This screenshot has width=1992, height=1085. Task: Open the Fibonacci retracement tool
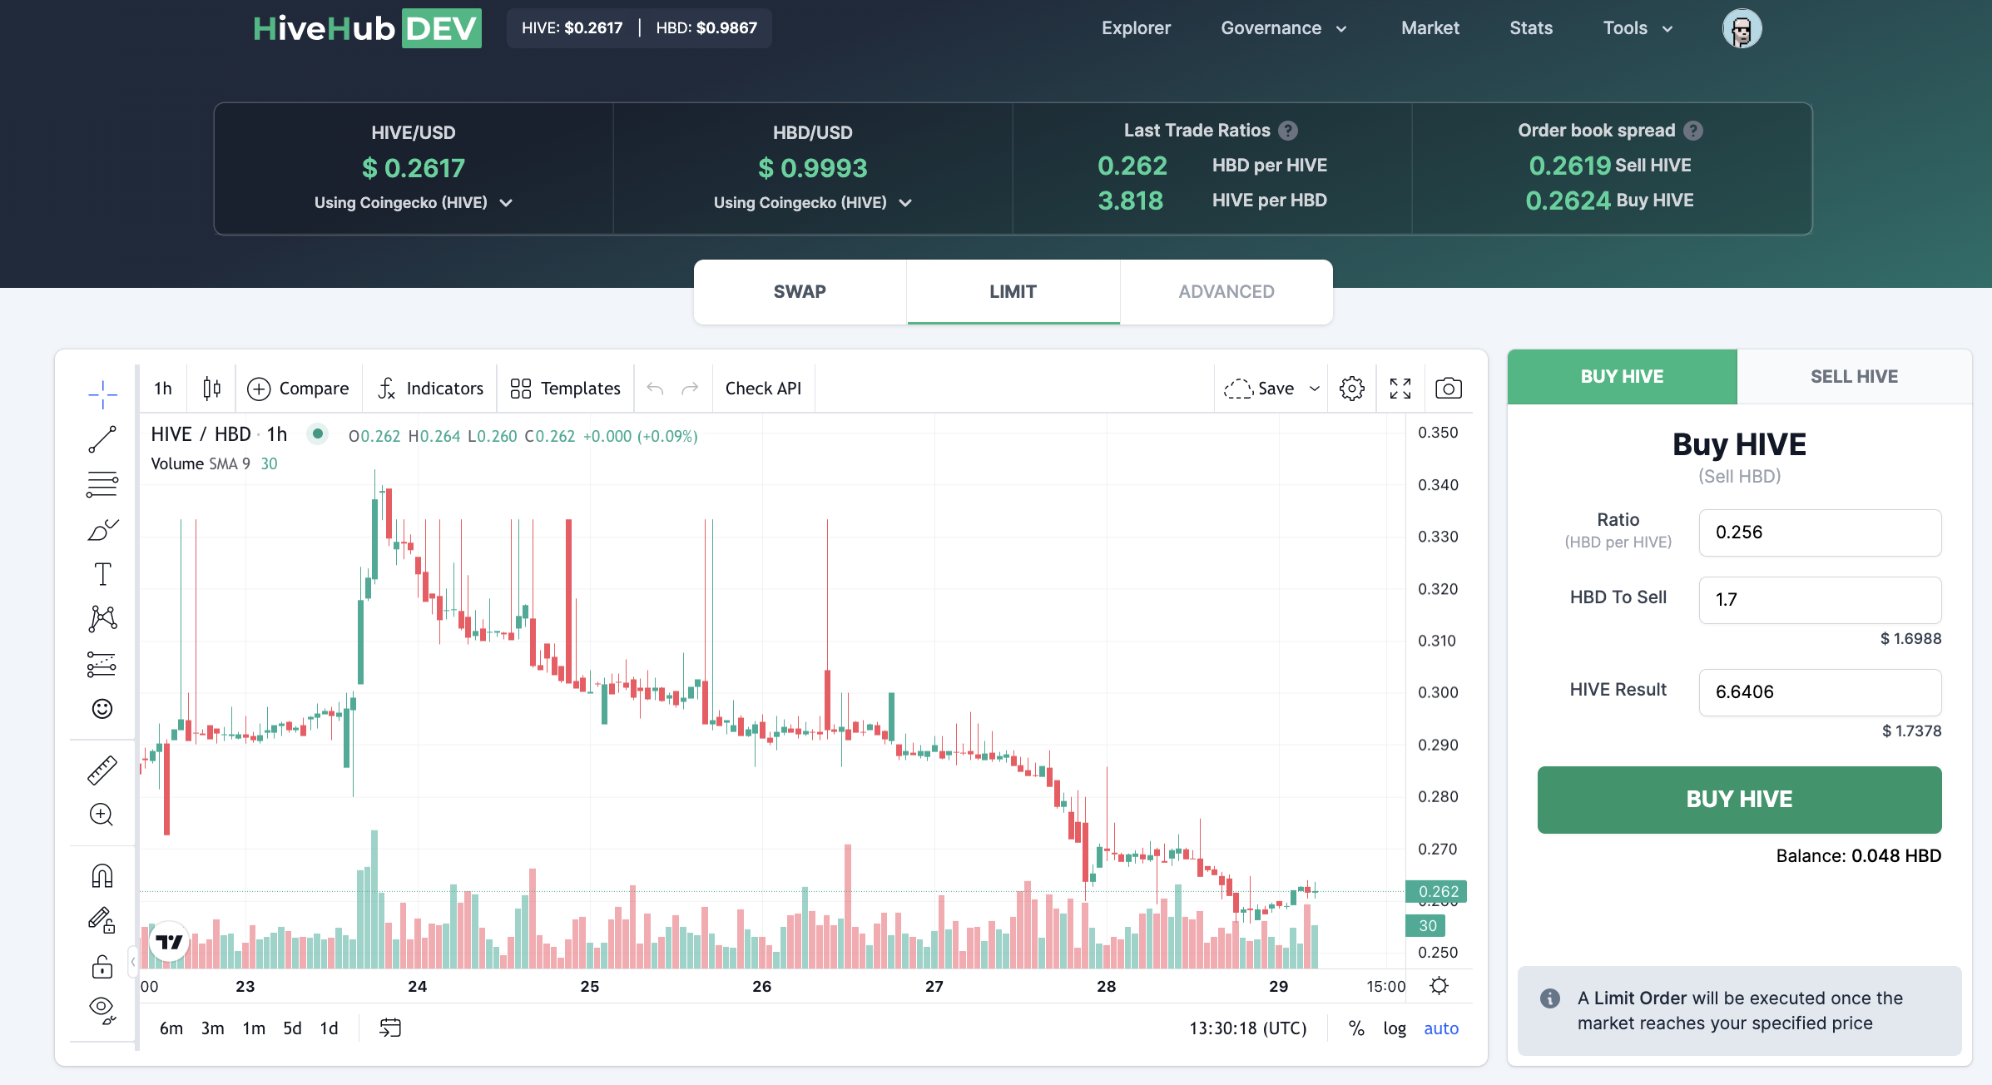coord(102,484)
